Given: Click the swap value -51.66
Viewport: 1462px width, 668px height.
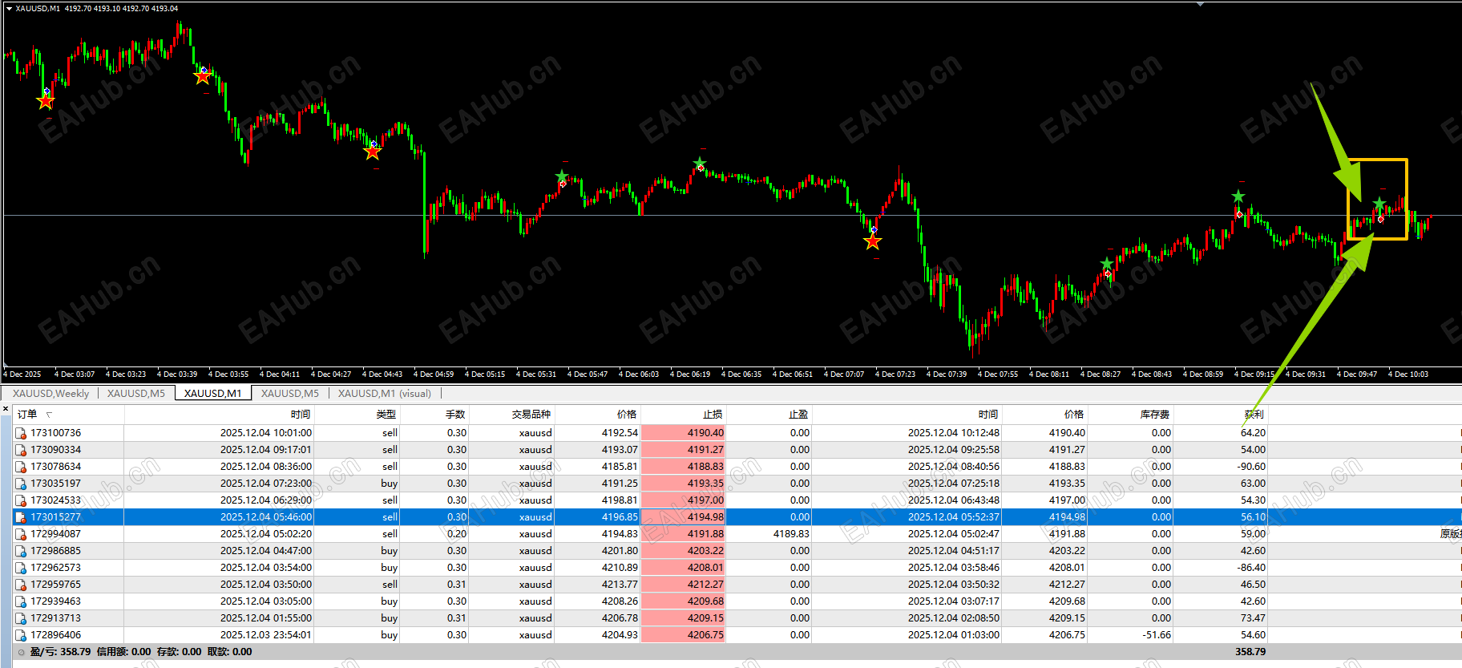Looking at the screenshot, I should [1157, 635].
